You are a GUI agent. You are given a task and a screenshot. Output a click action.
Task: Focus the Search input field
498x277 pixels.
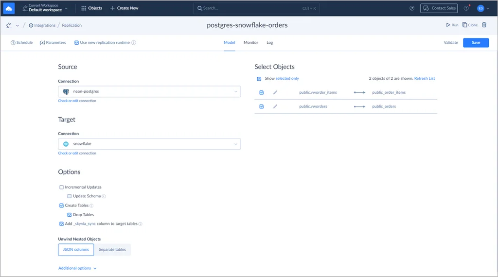[256, 8]
